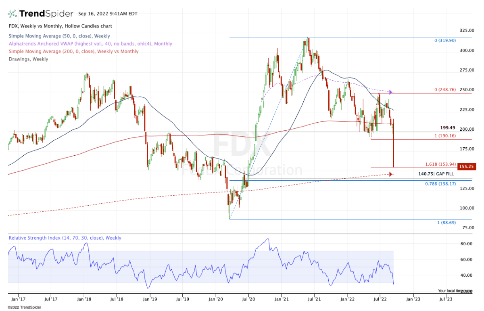The width and height of the screenshot is (484, 311).
Task: Click the 60.00 RSI axis label
Action: coord(467,259)
